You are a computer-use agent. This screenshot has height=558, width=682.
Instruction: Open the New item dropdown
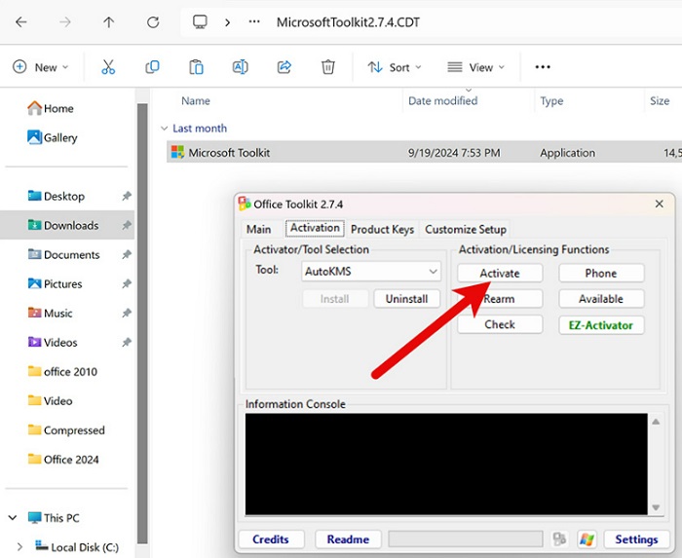[41, 67]
